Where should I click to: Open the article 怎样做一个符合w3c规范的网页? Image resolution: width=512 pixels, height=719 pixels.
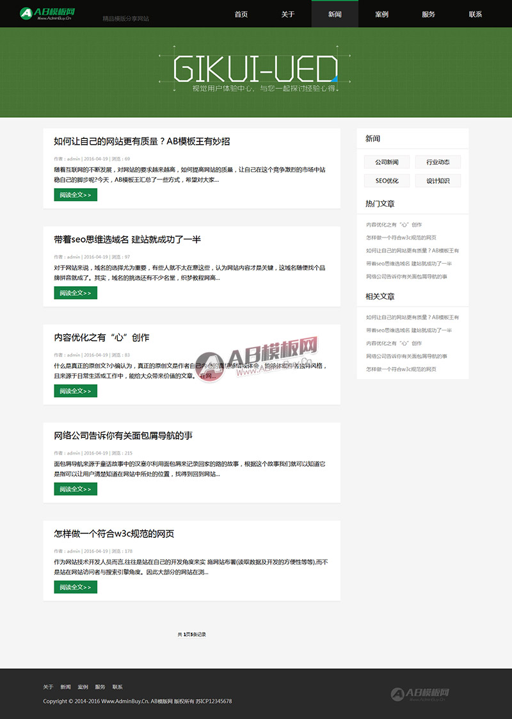[x=114, y=534]
